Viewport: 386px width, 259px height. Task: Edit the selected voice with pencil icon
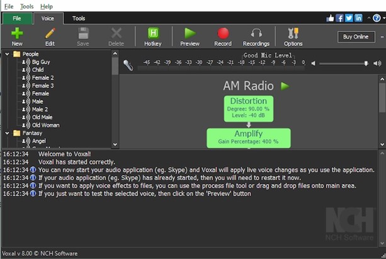pyautogui.click(x=50, y=37)
